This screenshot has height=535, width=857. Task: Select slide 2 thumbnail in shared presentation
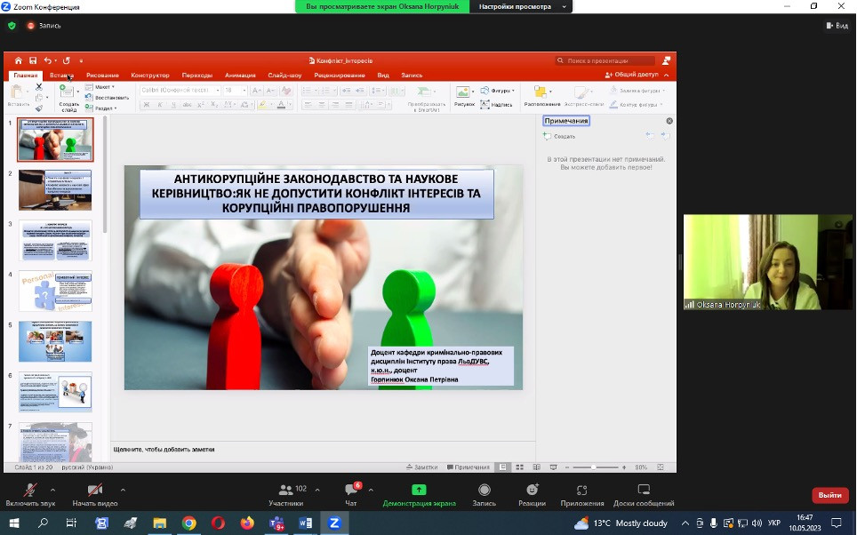[55, 189]
